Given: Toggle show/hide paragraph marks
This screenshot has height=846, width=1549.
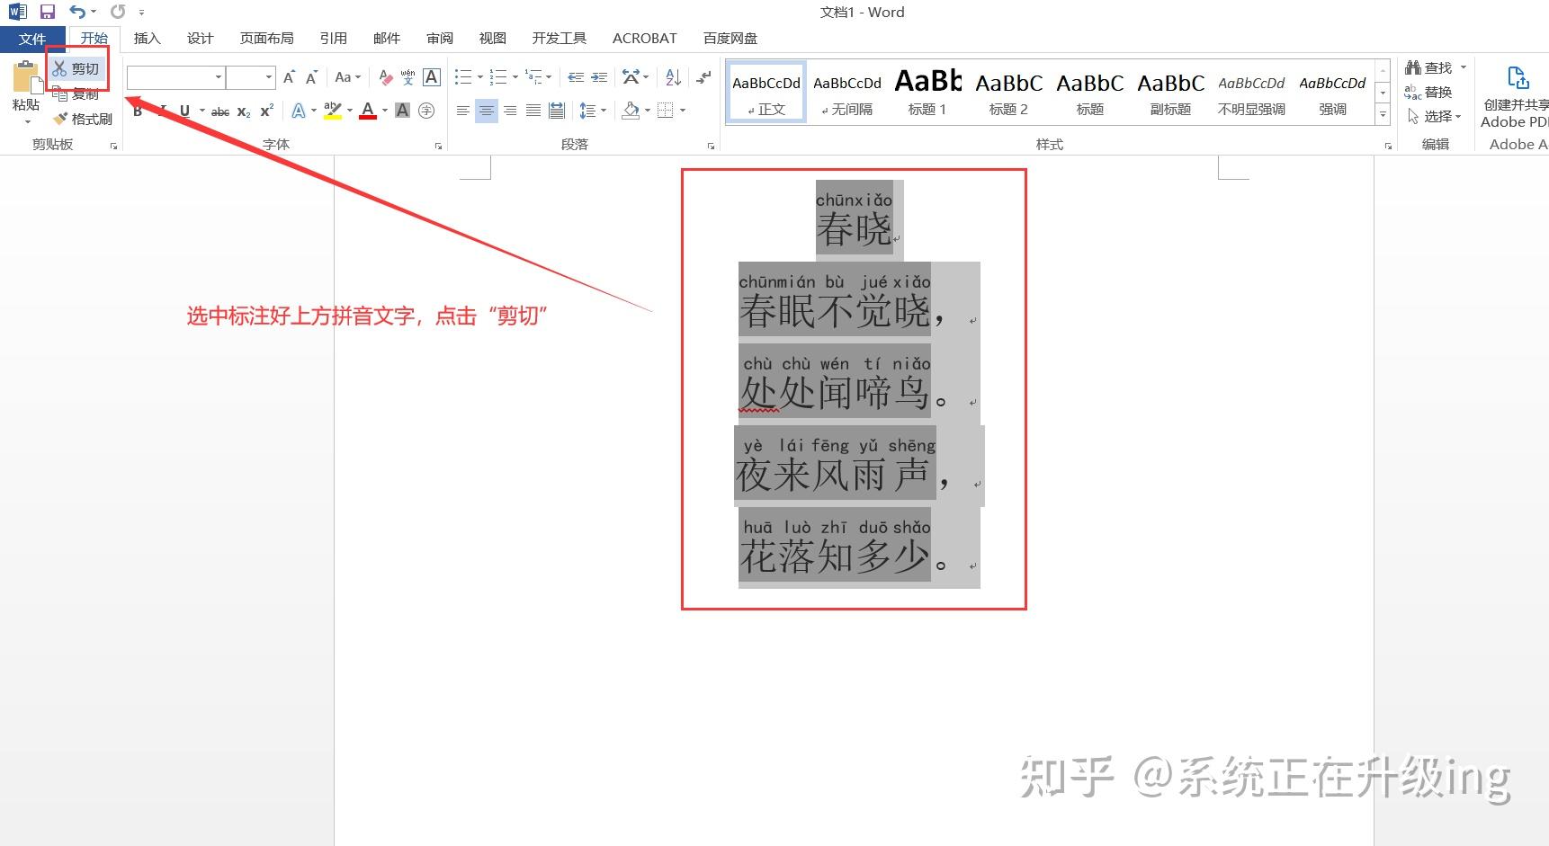Looking at the screenshot, I should [x=703, y=77].
